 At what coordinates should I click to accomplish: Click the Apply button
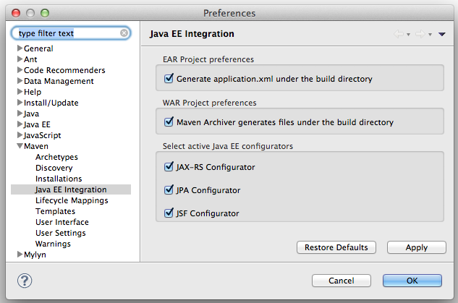tap(417, 247)
